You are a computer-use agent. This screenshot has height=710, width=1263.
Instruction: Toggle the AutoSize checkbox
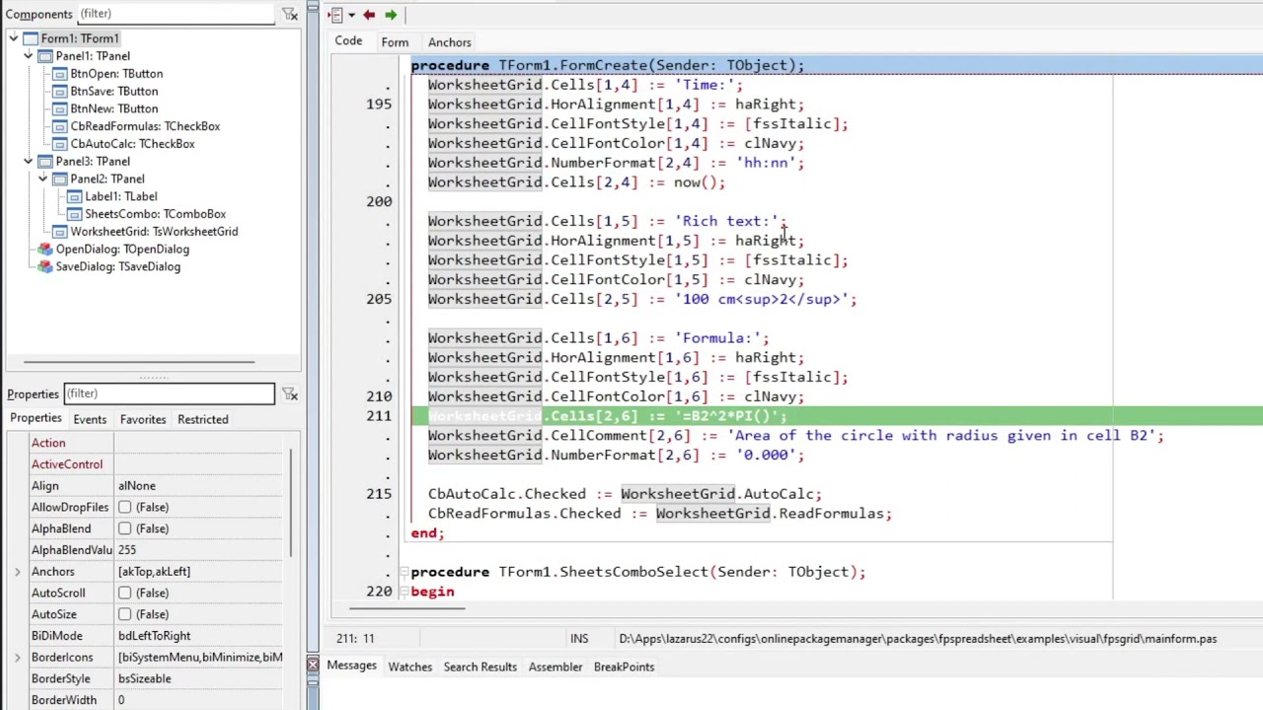tap(124, 614)
